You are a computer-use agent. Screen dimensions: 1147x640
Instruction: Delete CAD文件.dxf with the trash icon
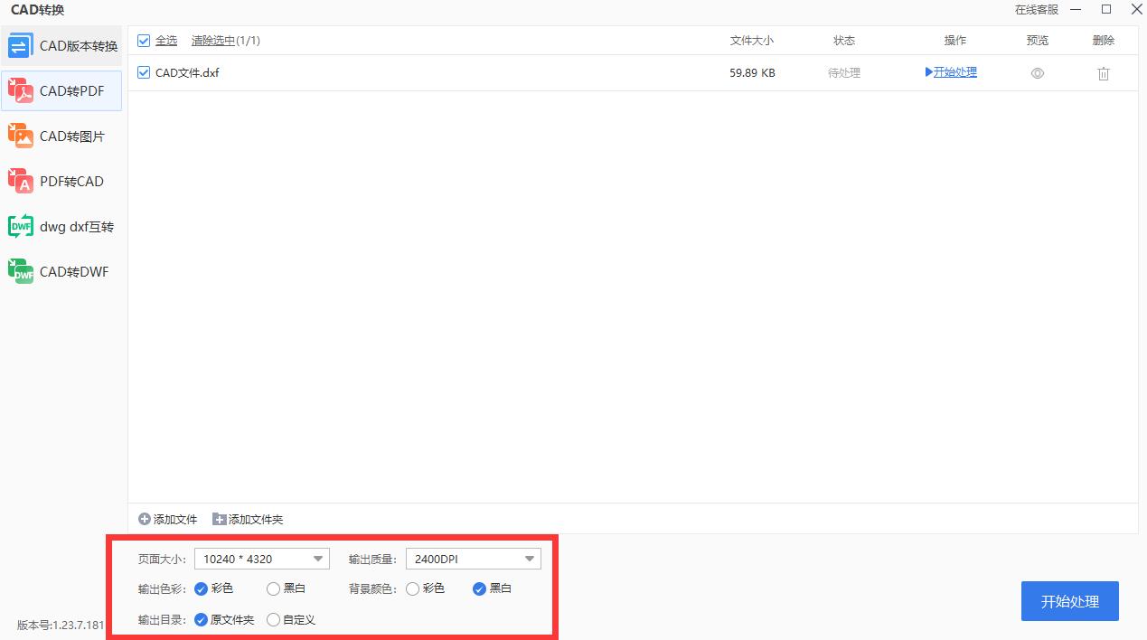tap(1104, 72)
